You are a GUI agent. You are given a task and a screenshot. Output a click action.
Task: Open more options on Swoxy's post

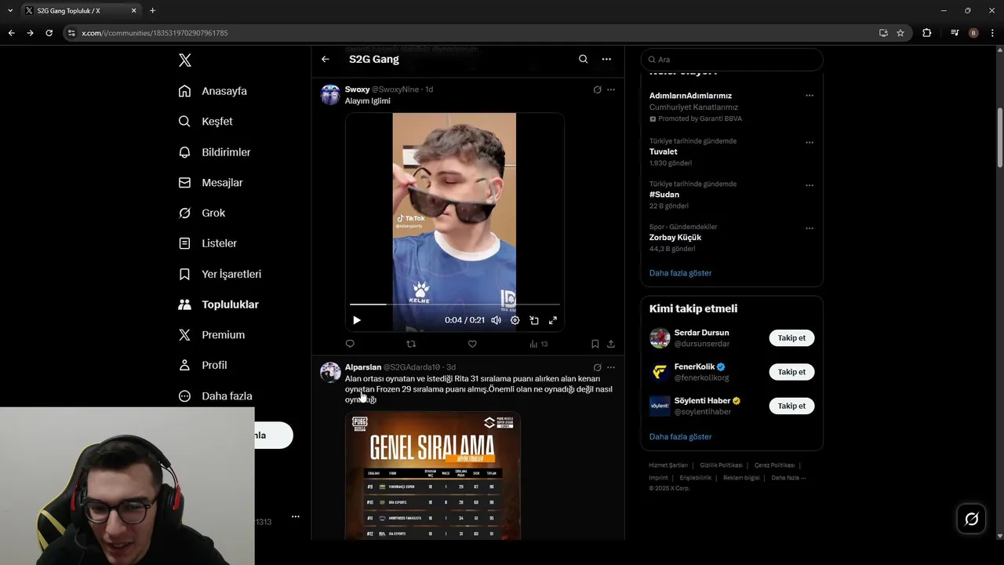[x=611, y=89]
